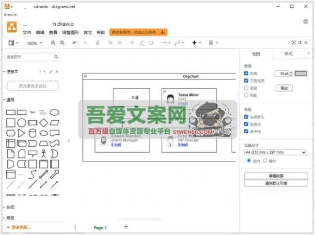
Task: Click the line color pencil icon
Action: [142, 43]
